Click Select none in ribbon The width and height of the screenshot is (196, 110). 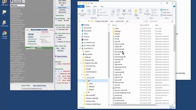(x=165, y=13)
